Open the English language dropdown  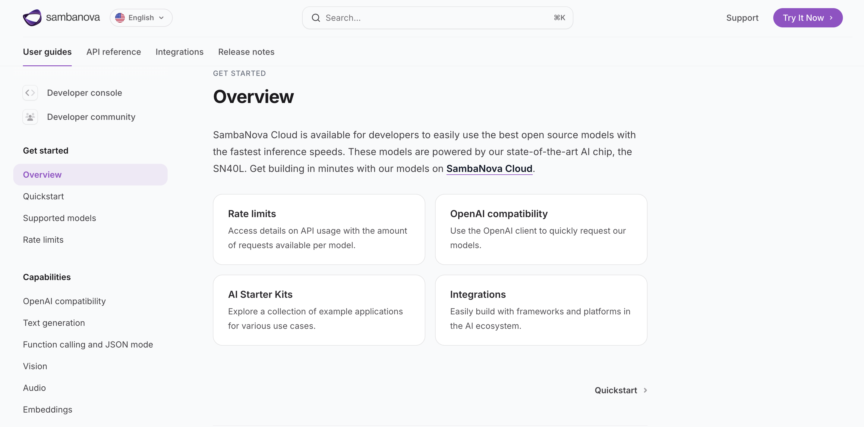coord(141,18)
